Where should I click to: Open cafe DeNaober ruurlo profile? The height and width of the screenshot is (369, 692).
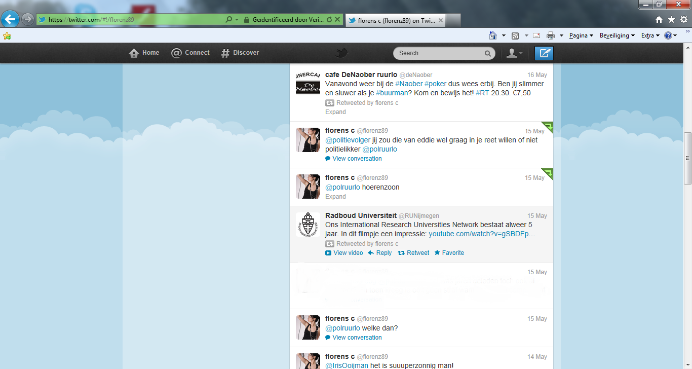coord(361,75)
